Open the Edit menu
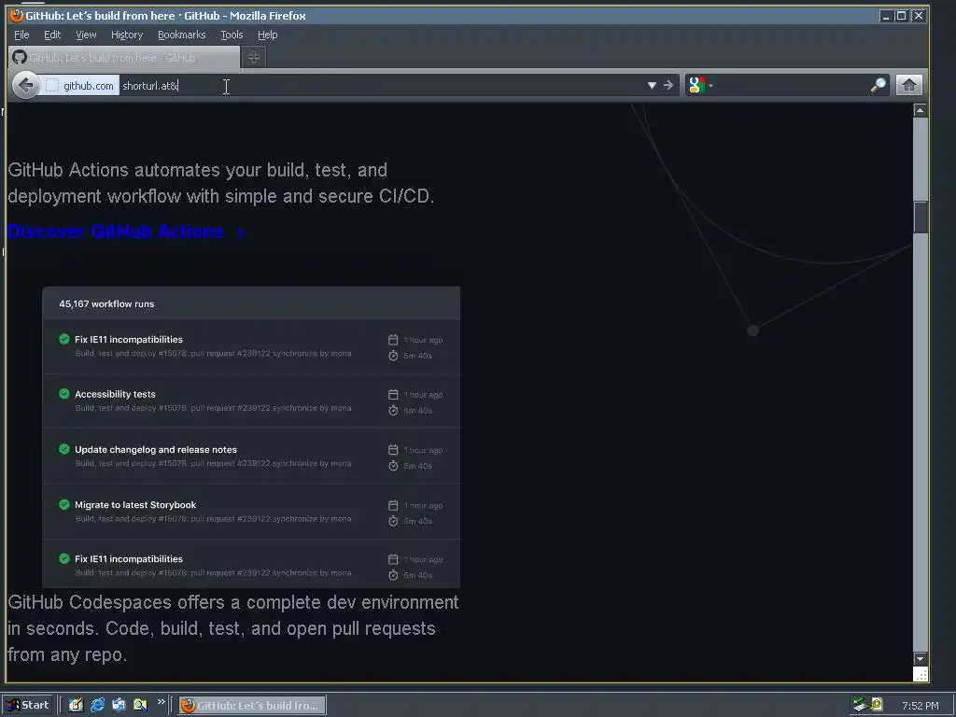 point(52,35)
